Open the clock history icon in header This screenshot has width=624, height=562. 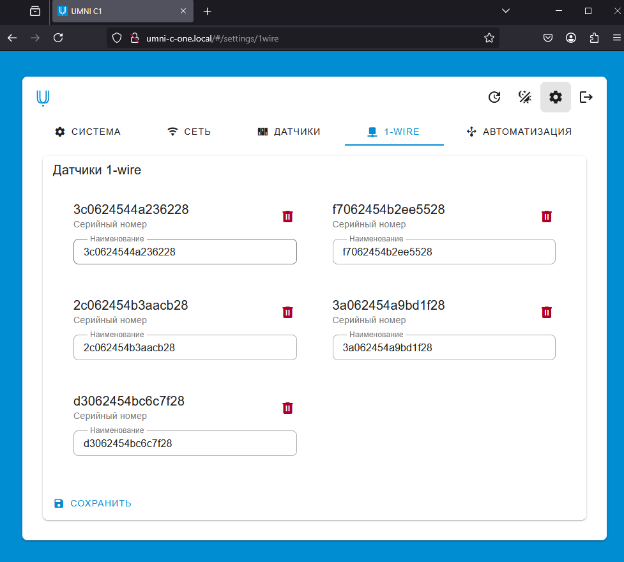click(x=494, y=97)
